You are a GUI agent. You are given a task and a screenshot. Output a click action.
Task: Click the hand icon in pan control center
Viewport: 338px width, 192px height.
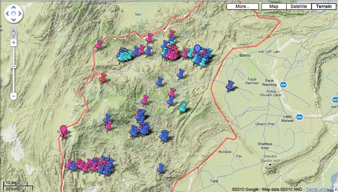tap(14, 14)
